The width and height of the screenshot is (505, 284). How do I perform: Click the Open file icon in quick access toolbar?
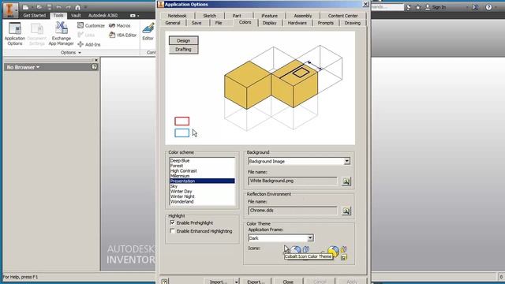[x=39, y=7]
